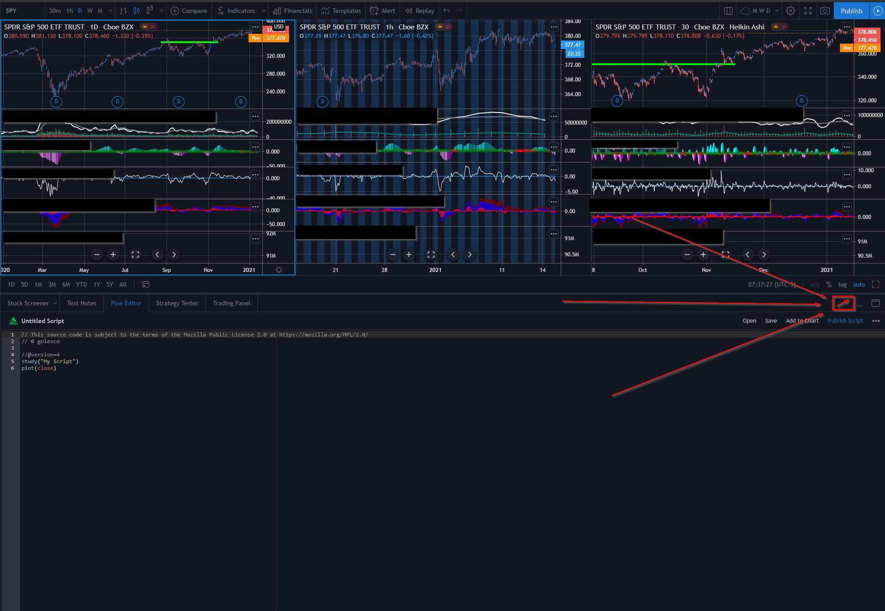Open Indicator Templates
885x611 pixels.
click(x=341, y=11)
